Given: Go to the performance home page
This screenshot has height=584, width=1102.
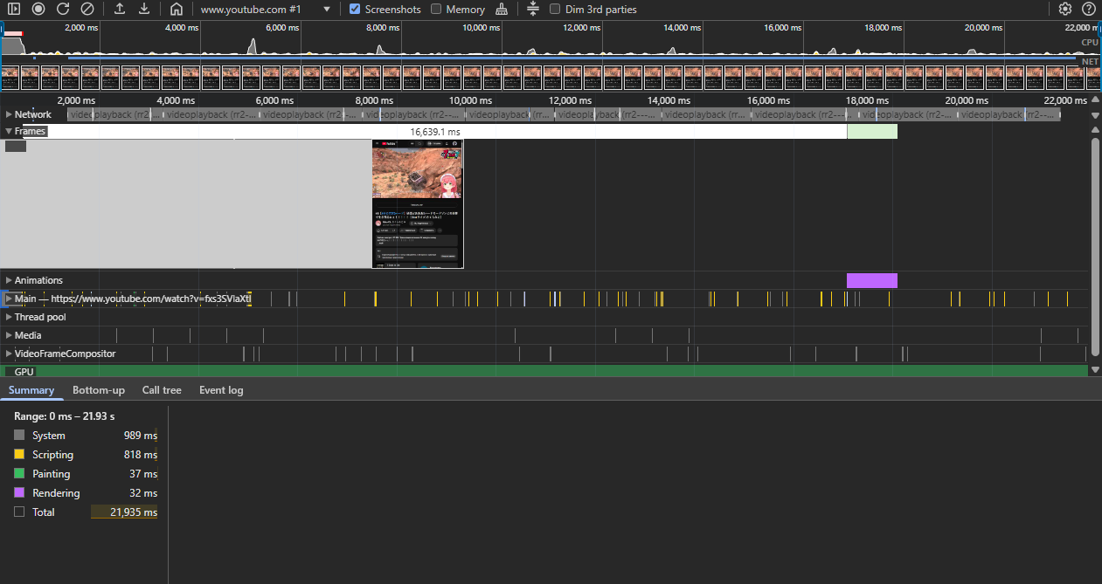Looking at the screenshot, I should [x=177, y=10].
